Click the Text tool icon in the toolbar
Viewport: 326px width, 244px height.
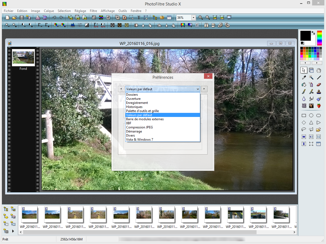[138, 17]
